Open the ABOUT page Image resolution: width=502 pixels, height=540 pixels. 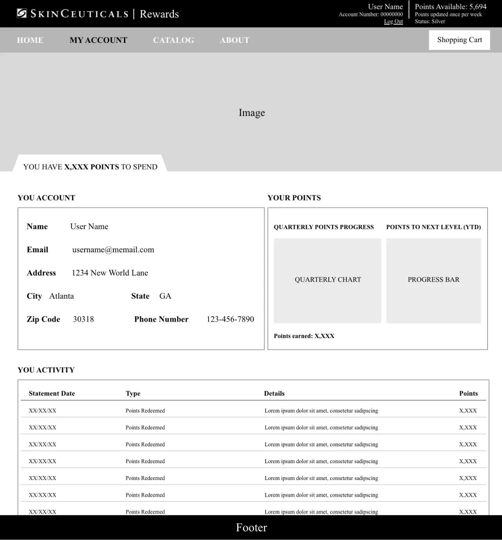coord(234,40)
